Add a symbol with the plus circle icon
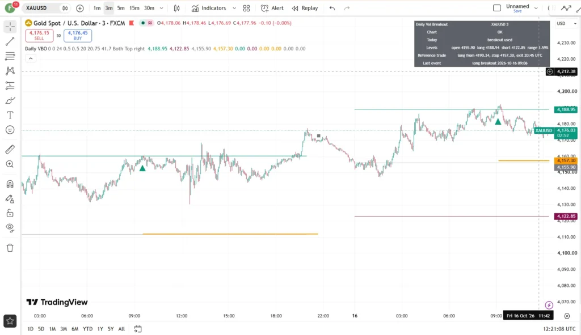The image size is (581, 335). [x=79, y=8]
